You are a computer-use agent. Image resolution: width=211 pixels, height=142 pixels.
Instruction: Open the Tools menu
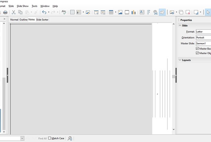click(35, 6)
